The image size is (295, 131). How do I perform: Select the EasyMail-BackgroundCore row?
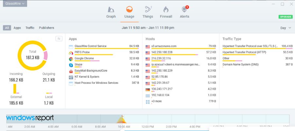click(104, 71)
